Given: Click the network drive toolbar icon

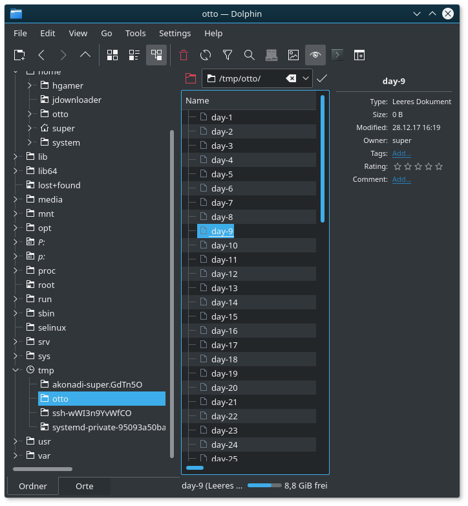Looking at the screenshot, I should [x=271, y=55].
